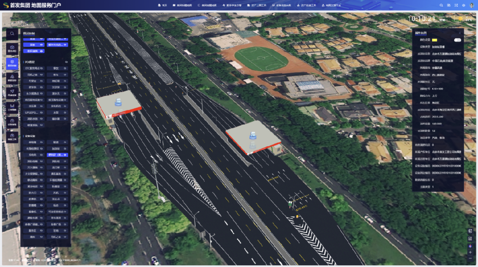
Task: Open 资产挂接工具 menu item
Action: (306, 5)
